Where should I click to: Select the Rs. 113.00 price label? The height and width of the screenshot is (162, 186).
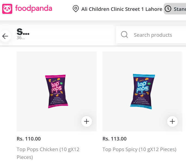click(x=114, y=139)
